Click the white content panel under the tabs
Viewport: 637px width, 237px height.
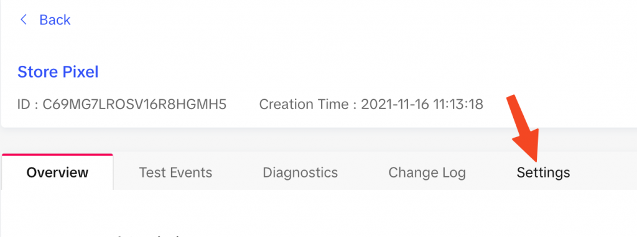318,213
